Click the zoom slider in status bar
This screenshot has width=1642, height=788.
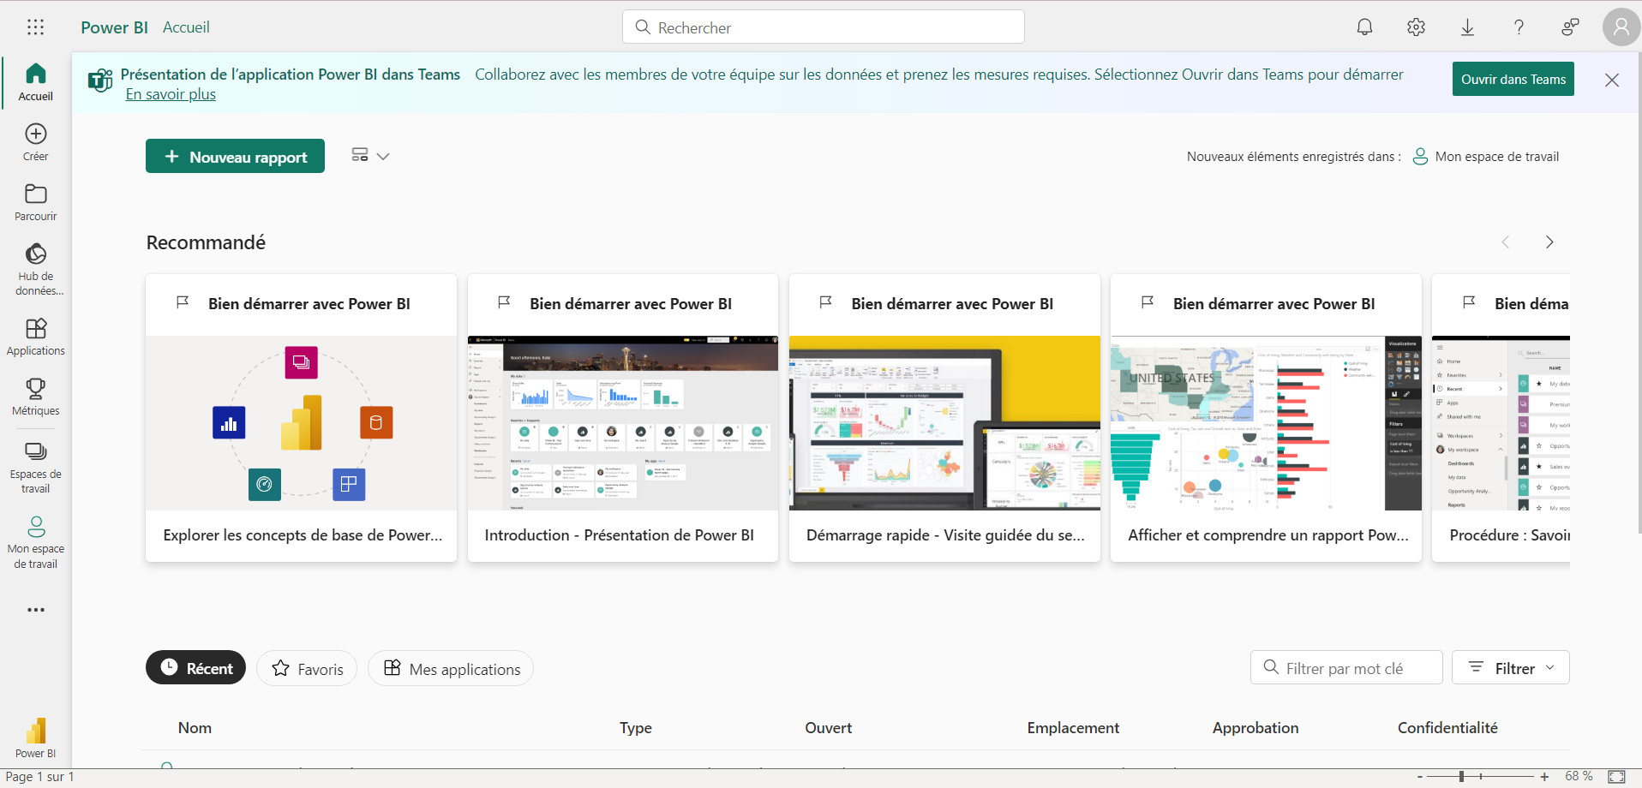(1482, 776)
